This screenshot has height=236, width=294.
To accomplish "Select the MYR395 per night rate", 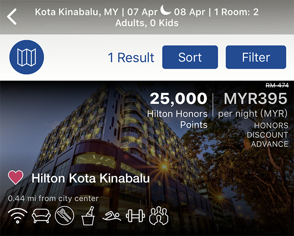I will (x=253, y=105).
